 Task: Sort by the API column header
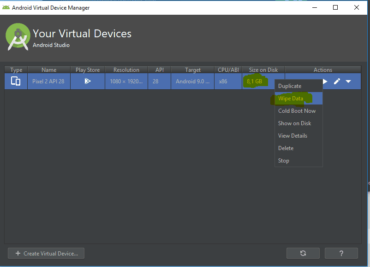click(x=159, y=70)
